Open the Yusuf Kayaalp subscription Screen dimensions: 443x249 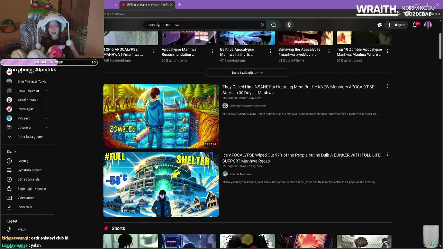pyautogui.click(x=27, y=100)
